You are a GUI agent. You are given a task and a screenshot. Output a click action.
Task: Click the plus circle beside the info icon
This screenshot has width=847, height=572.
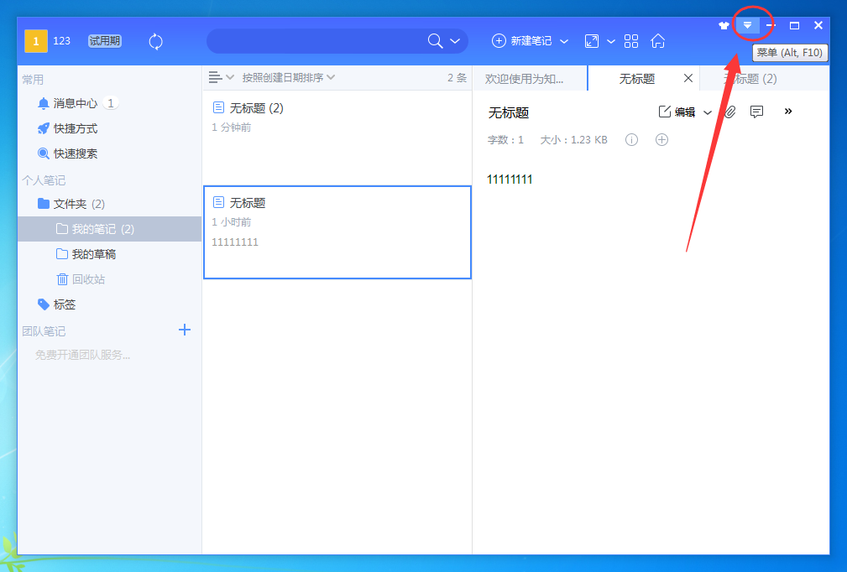tap(661, 139)
